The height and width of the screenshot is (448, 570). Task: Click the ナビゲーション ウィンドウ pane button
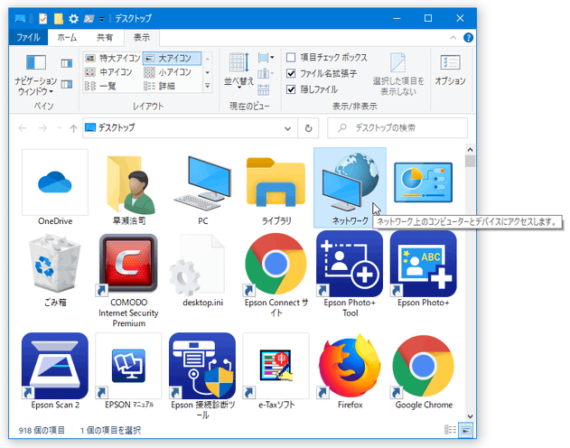tap(35, 75)
